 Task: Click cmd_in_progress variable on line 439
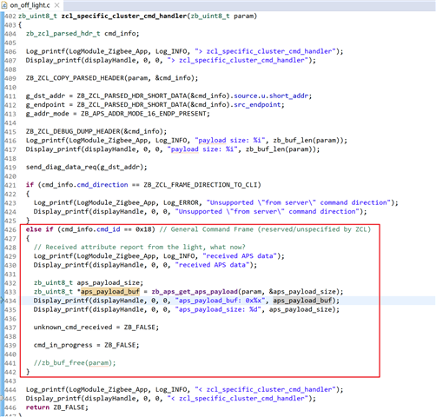63,345
